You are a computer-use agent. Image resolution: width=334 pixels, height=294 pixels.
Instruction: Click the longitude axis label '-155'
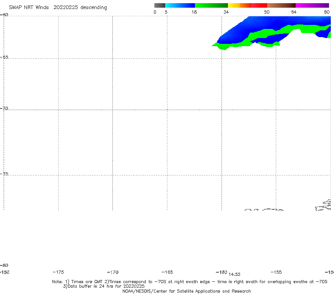pos(276,272)
